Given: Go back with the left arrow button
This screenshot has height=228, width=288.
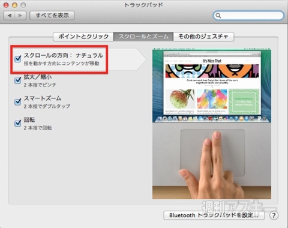Looking at the screenshot, I should (10, 16).
